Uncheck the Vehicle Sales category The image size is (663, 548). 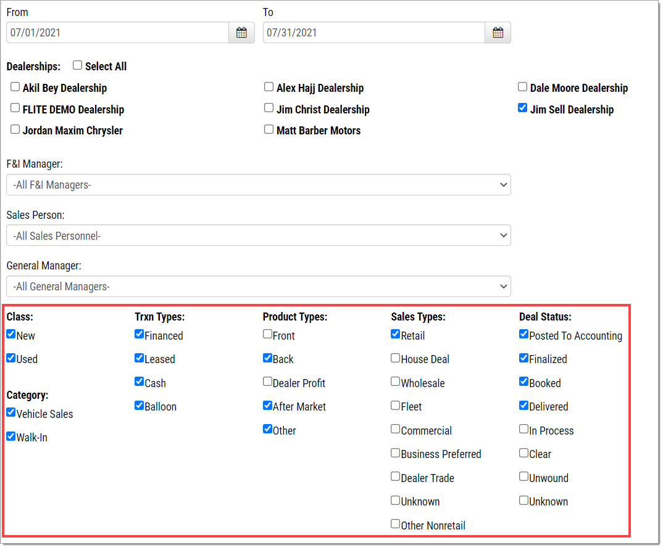click(x=11, y=412)
